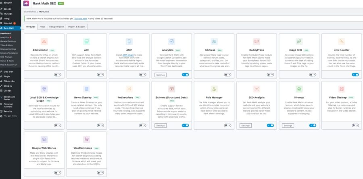The image size is (363, 179).
Task: Open the Setup Wizard tab
Action: [x=56, y=27]
